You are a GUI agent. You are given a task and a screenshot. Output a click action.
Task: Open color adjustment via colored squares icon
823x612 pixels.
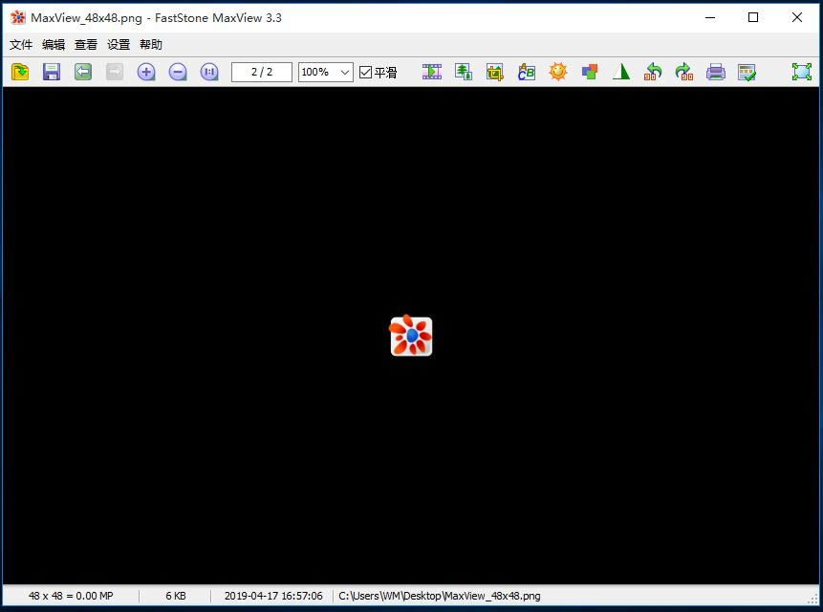[590, 72]
